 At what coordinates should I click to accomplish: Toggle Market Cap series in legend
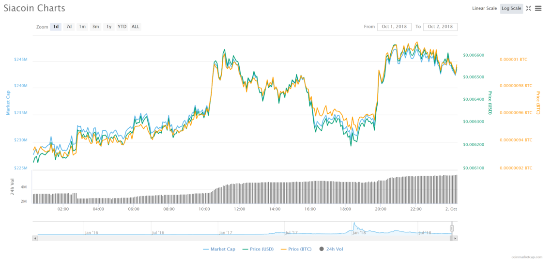[219, 249]
